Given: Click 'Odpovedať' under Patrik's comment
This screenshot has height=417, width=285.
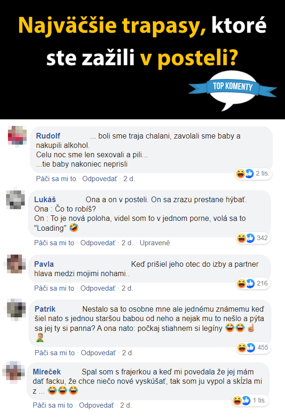Looking at the screenshot, I should [x=98, y=353].
